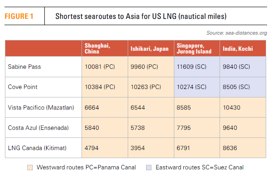Click the Vista Pacifico (Mazatlan) row label
This screenshot has width=272, height=181.
(40, 107)
